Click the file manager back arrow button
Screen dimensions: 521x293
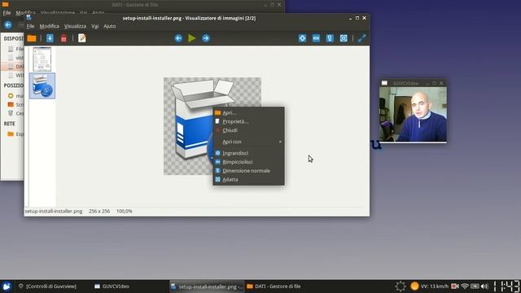point(8,25)
